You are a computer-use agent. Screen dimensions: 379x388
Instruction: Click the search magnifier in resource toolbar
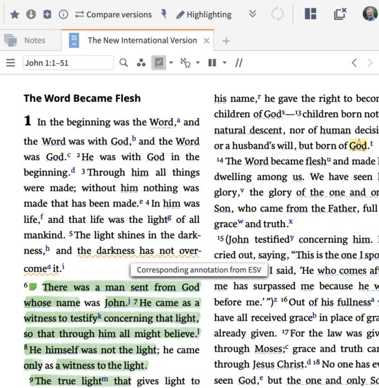123,63
